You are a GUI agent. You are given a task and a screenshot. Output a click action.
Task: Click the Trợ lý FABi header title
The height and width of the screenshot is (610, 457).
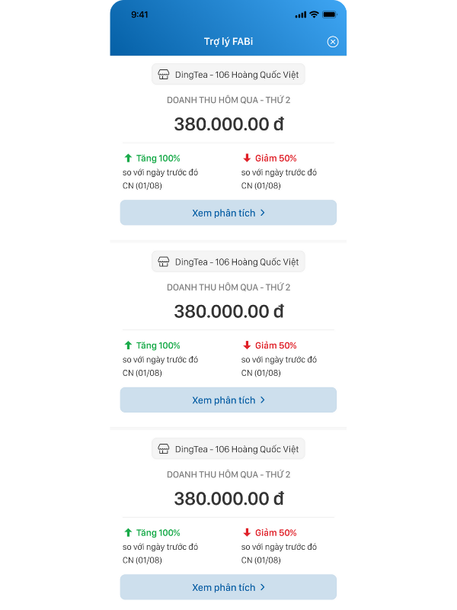228,42
